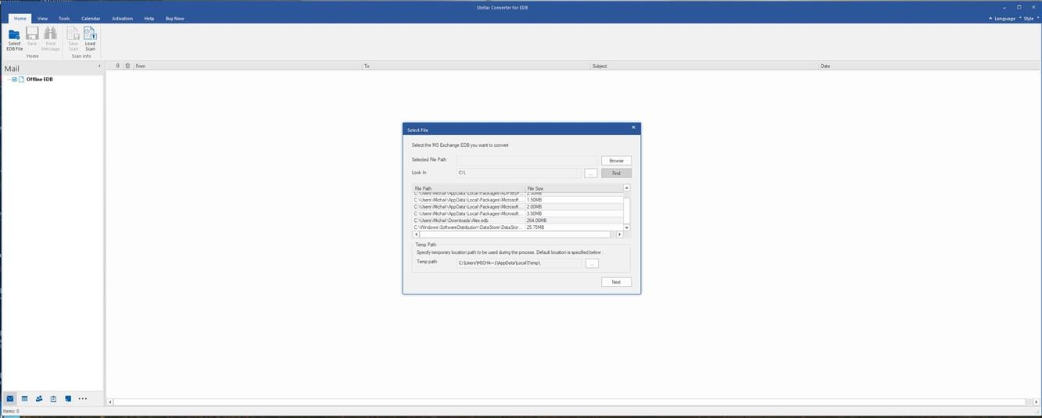
Task: Select the Offline EDB tree item
Action: (x=39, y=79)
